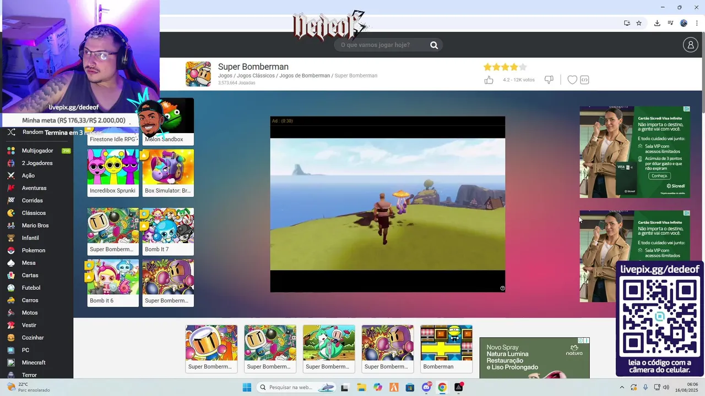Viewport: 705px width, 396px height.
Task: Open the Mesa category
Action: point(29,263)
